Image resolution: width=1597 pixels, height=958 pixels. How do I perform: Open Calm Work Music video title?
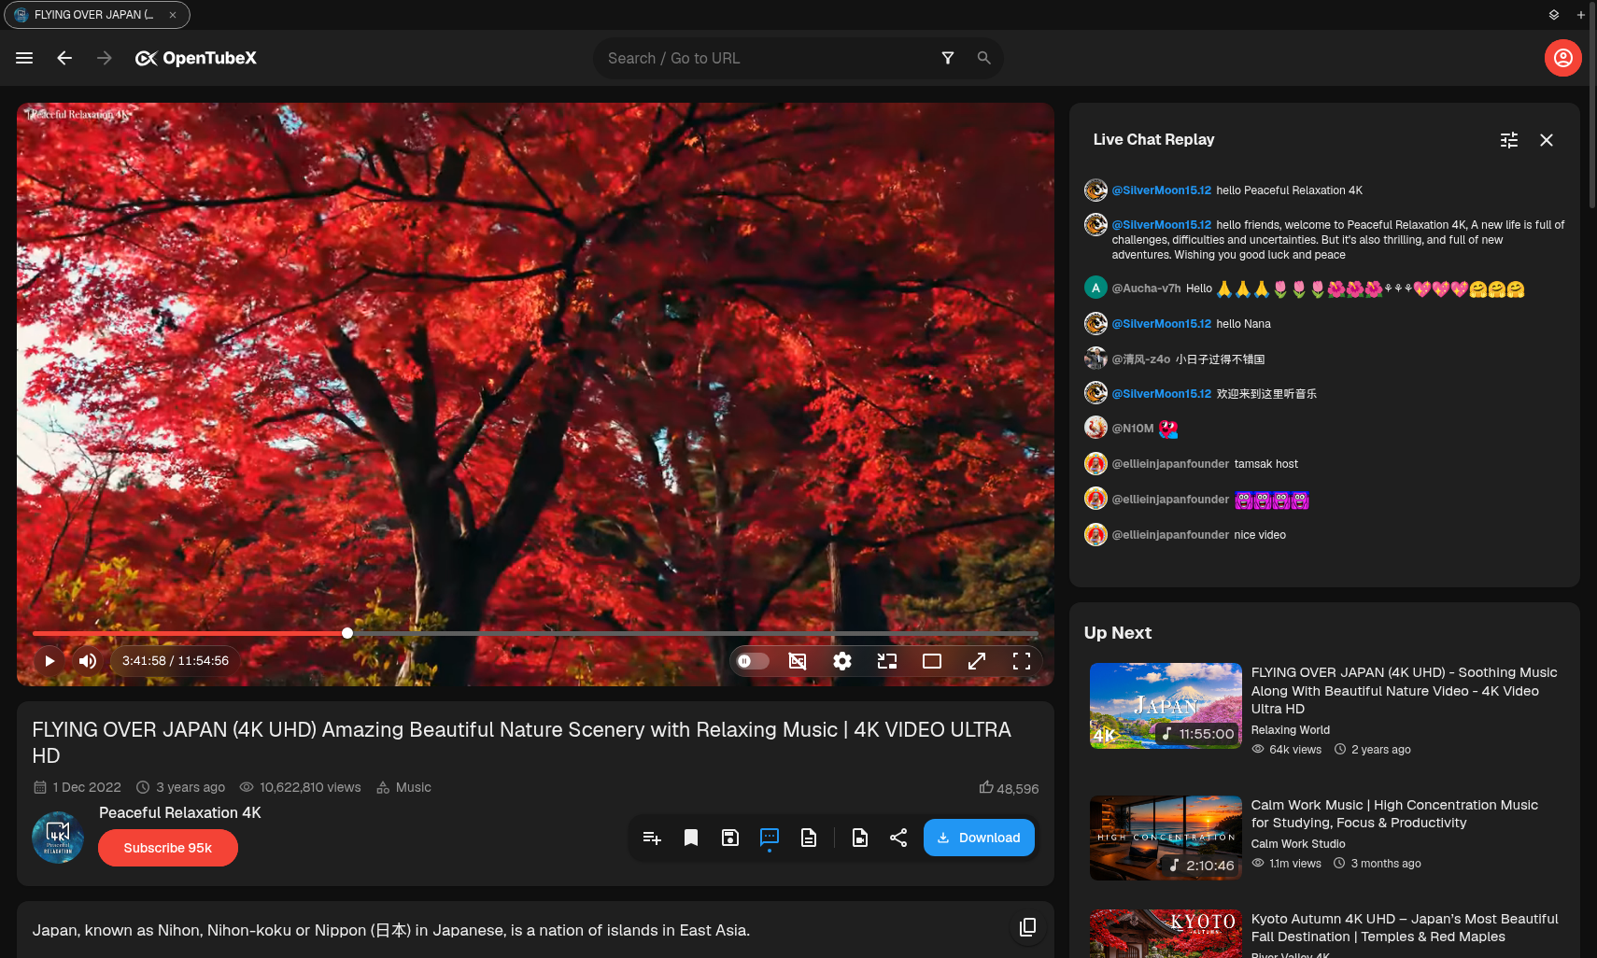[x=1394, y=813]
